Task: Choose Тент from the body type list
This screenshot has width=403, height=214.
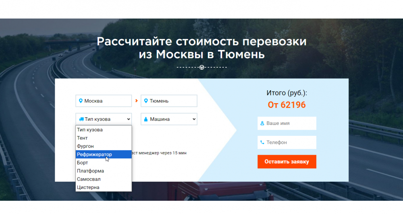Action: coord(104,138)
